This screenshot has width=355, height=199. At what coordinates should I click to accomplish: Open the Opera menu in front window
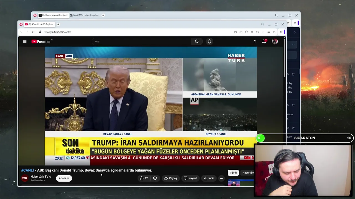(x=21, y=24)
